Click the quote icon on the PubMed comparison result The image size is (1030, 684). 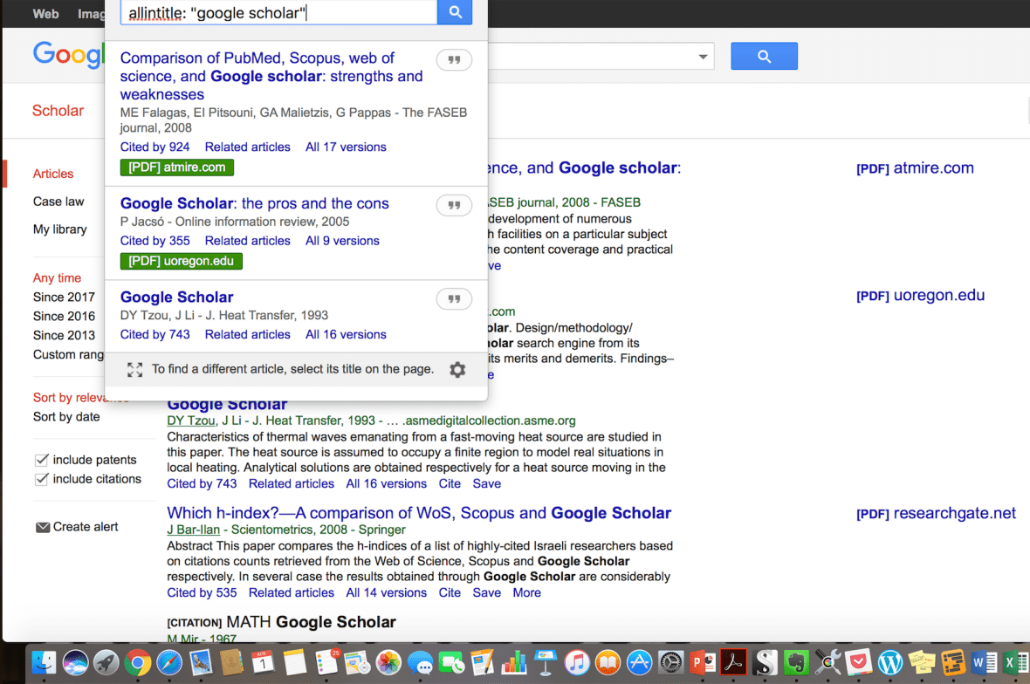(454, 59)
